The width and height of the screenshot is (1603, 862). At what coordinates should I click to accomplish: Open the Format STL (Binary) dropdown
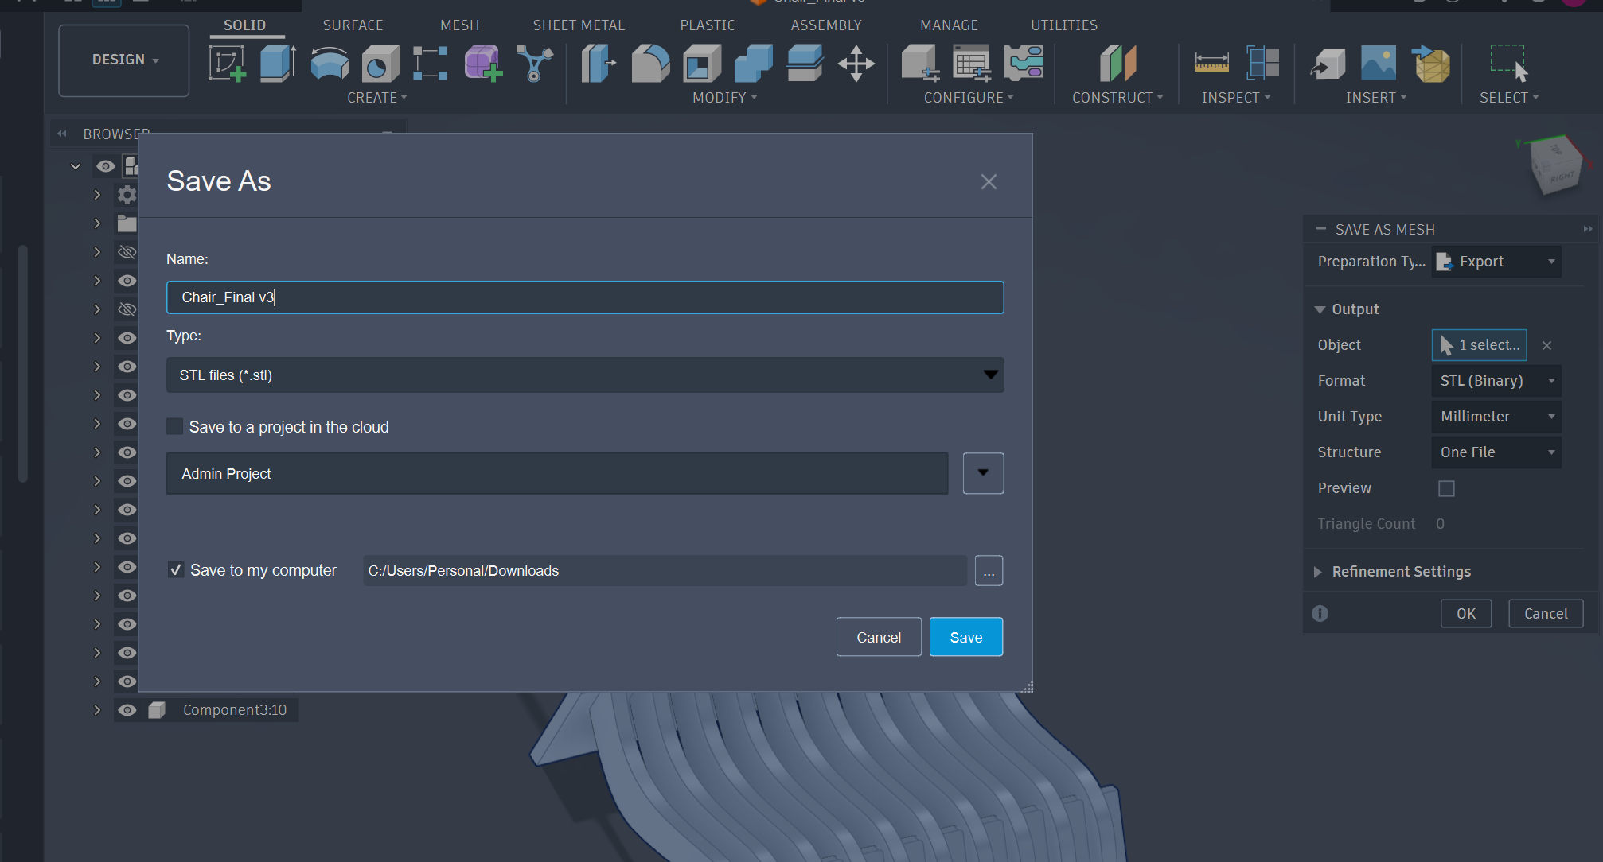[x=1496, y=381]
